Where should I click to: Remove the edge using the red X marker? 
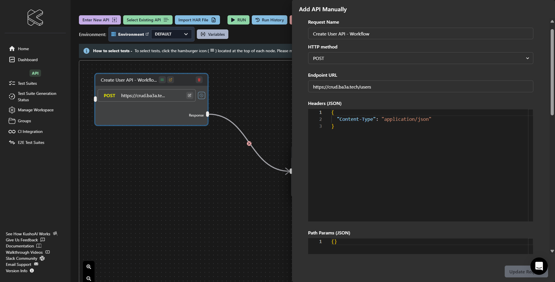249,144
